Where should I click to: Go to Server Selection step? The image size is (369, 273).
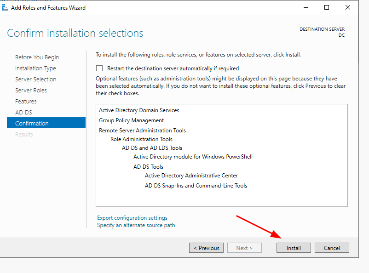click(x=35, y=79)
